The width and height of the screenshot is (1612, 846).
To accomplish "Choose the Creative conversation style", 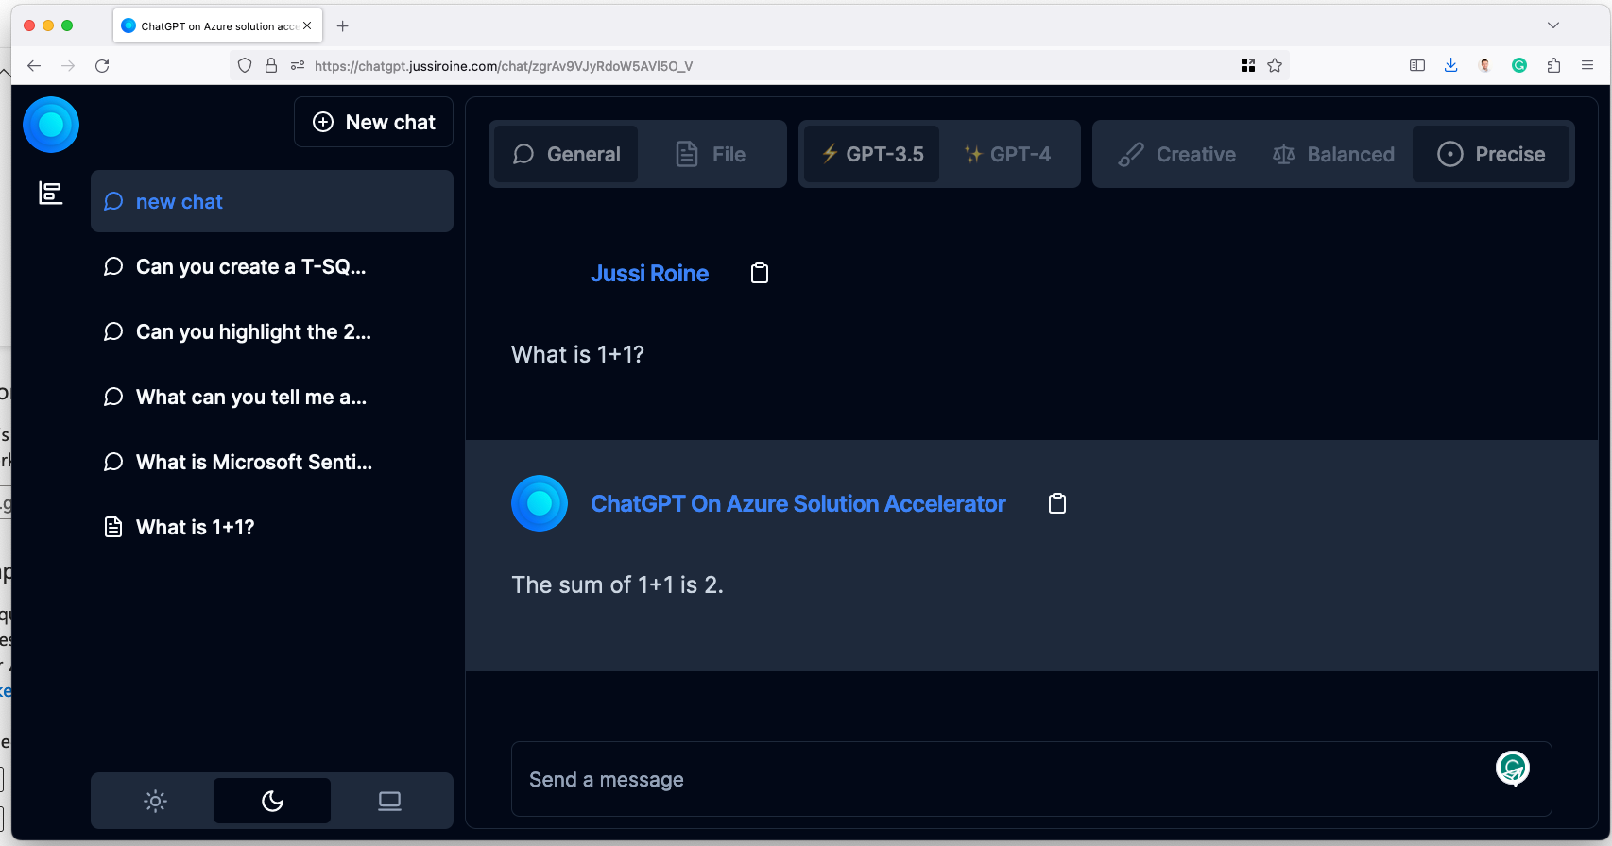I will coord(1176,154).
